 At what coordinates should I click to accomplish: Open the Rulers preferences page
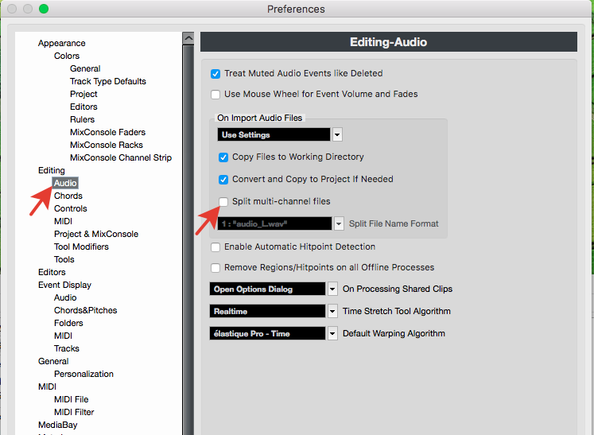coord(82,119)
